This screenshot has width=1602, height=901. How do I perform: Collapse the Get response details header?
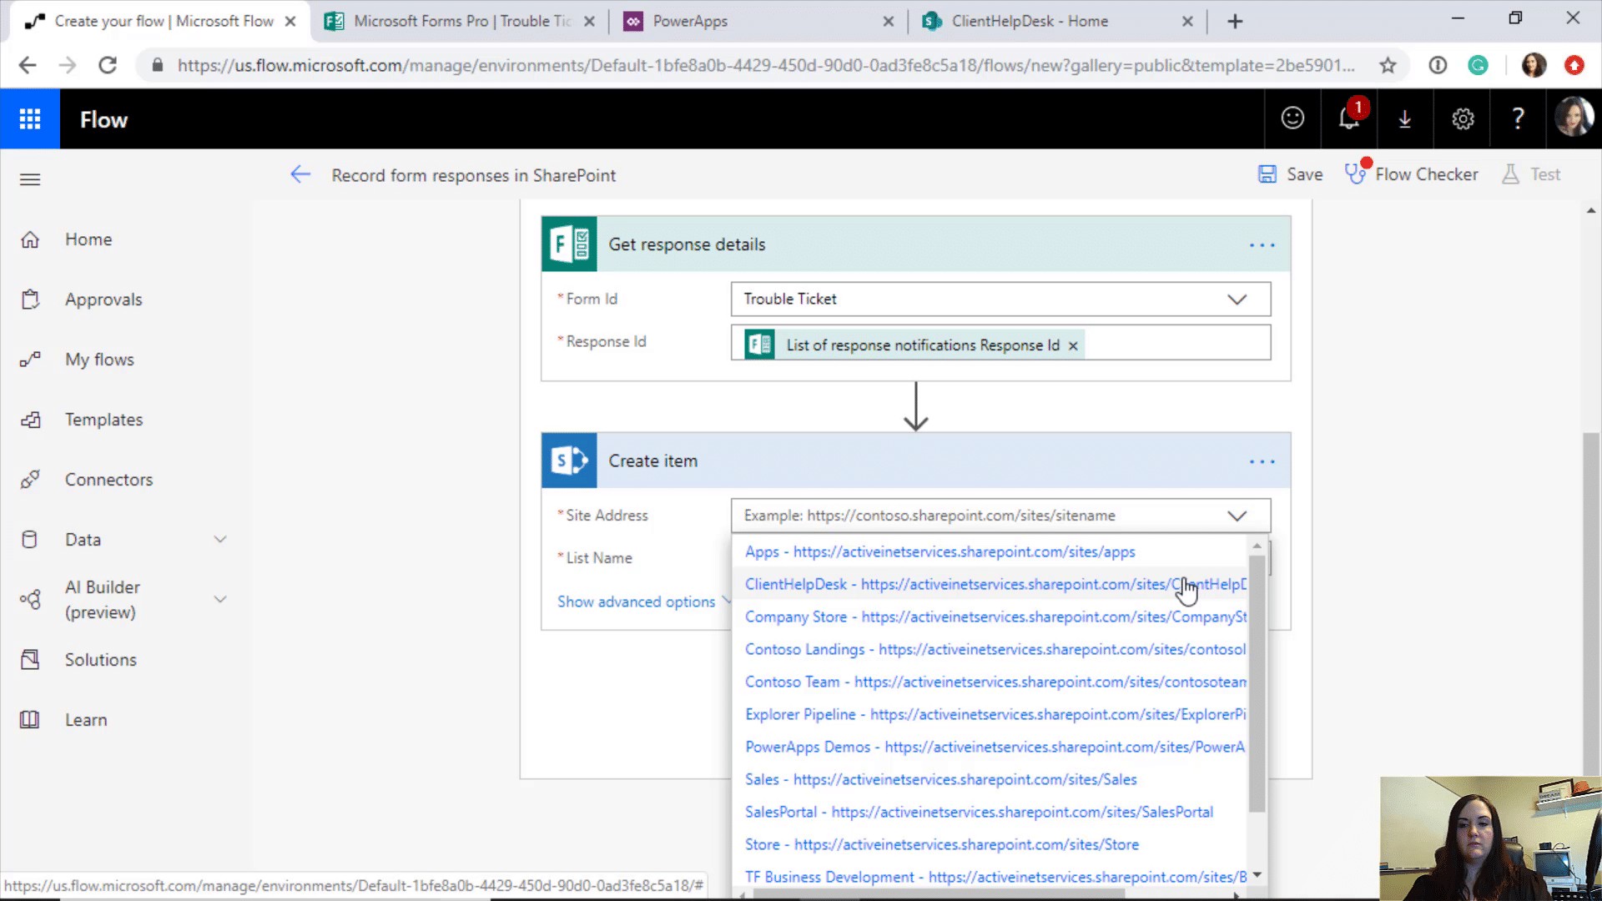(916, 244)
